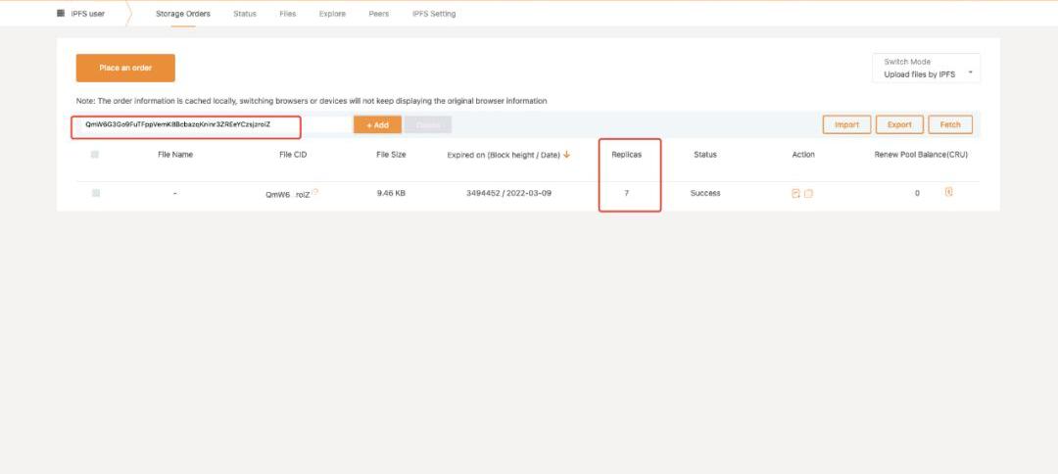This screenshot has height=474, width=1058.
Task: Click the Fetch button
Action: (x=950, y=125)
